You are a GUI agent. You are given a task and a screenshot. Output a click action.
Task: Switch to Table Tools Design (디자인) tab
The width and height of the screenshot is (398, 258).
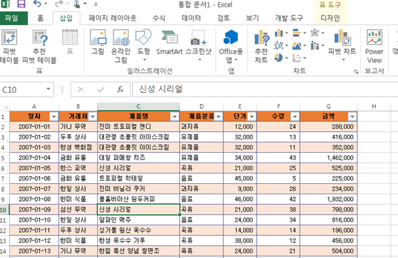coord(330,18)
